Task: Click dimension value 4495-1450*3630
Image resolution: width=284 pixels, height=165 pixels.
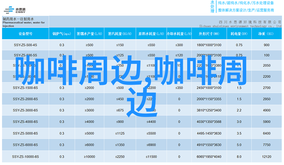Action: tap(209, 133)
